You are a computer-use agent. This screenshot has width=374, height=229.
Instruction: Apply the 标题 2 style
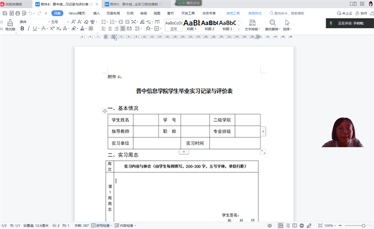pos(209,25)
